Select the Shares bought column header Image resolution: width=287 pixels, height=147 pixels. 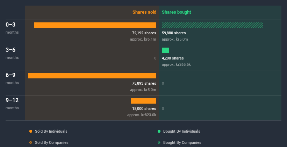point(176,12)
